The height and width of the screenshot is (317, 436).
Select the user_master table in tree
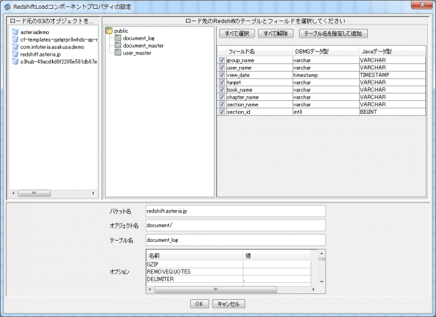(137, 53)
